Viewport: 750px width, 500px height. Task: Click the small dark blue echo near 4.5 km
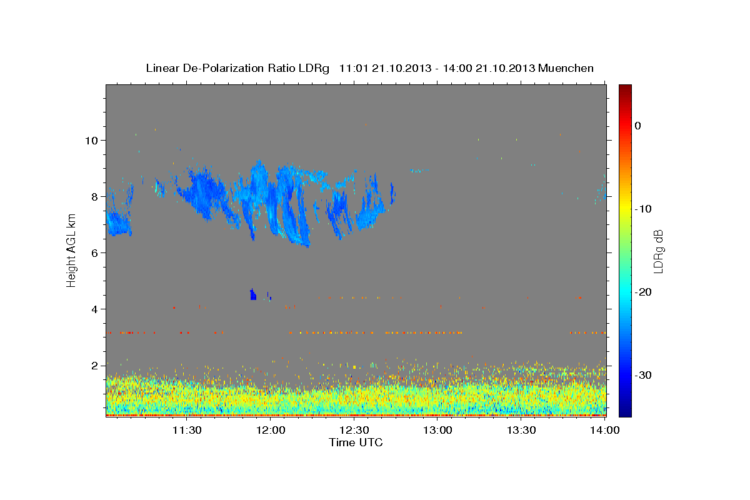coord(253,294)
